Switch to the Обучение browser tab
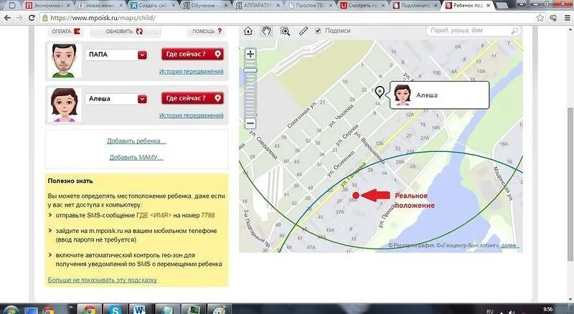 tap(205, 6)
